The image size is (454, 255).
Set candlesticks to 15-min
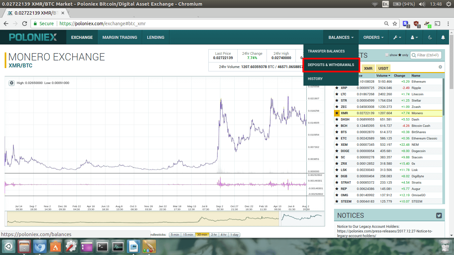[188, 235]
